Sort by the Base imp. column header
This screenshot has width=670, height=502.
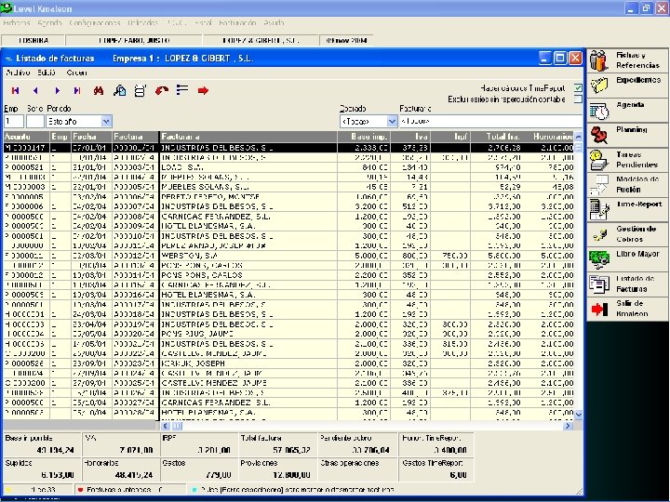(364, 137)
